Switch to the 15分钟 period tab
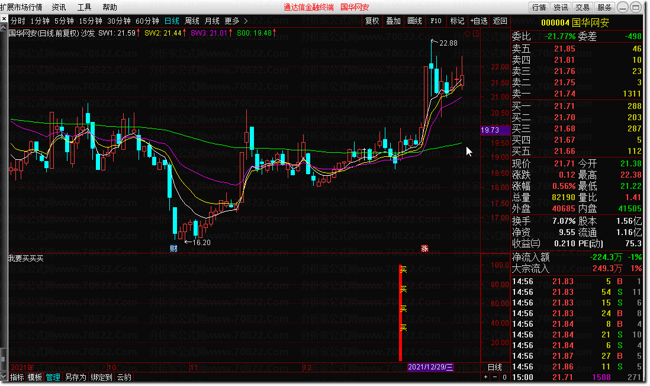Image resolution: width=650 pixels, height=386 pixels. (x=91, y=21)
